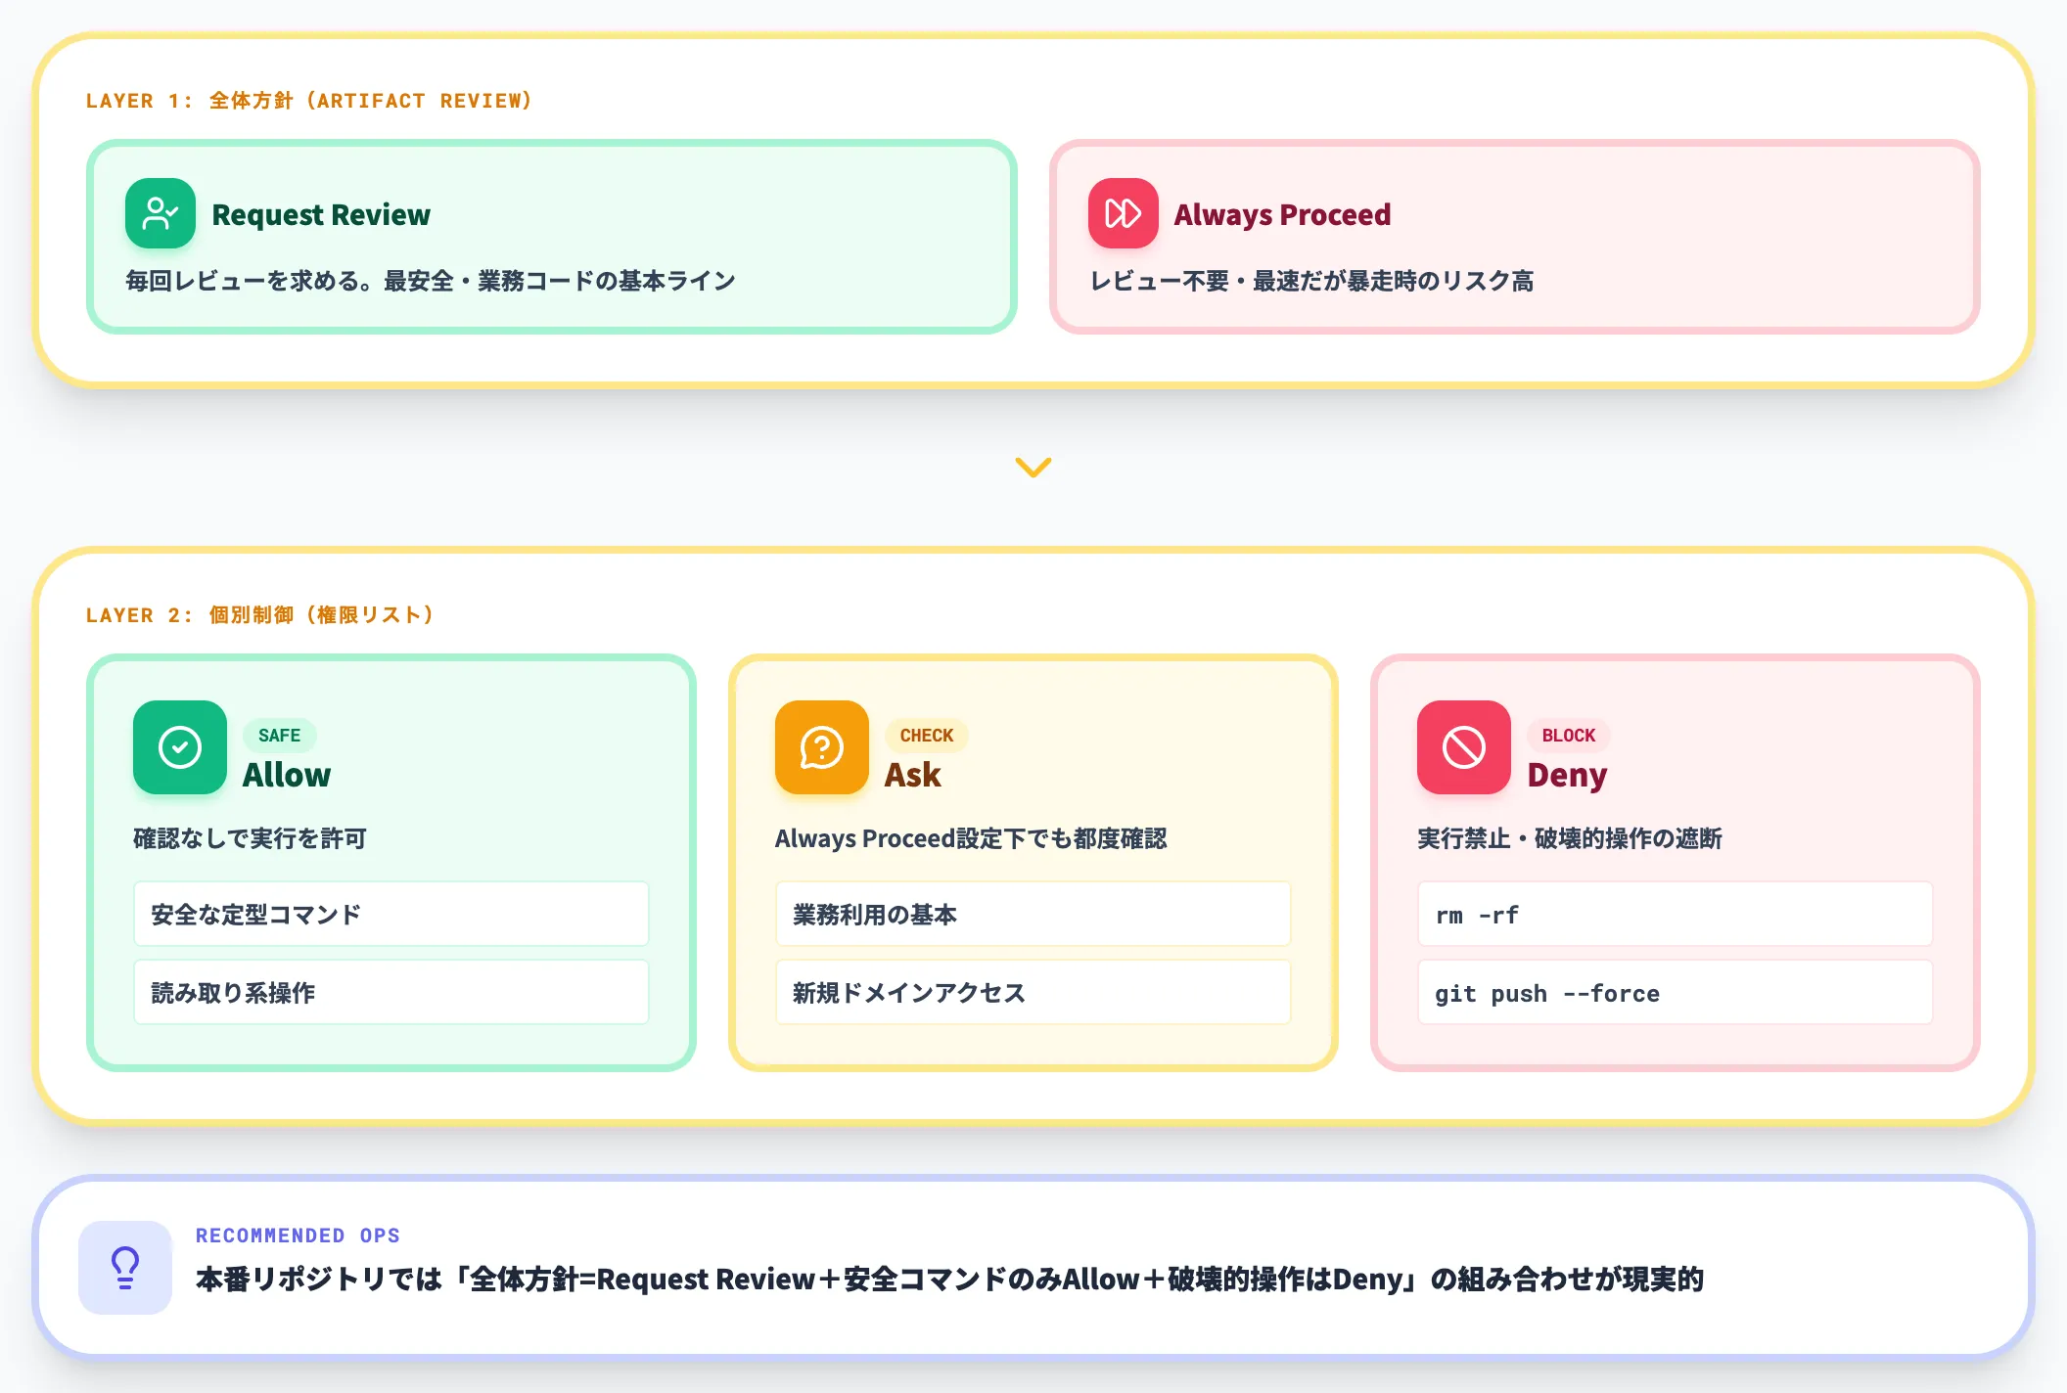Click the '確認なしで実行を許可' description

tap(250, 838)
